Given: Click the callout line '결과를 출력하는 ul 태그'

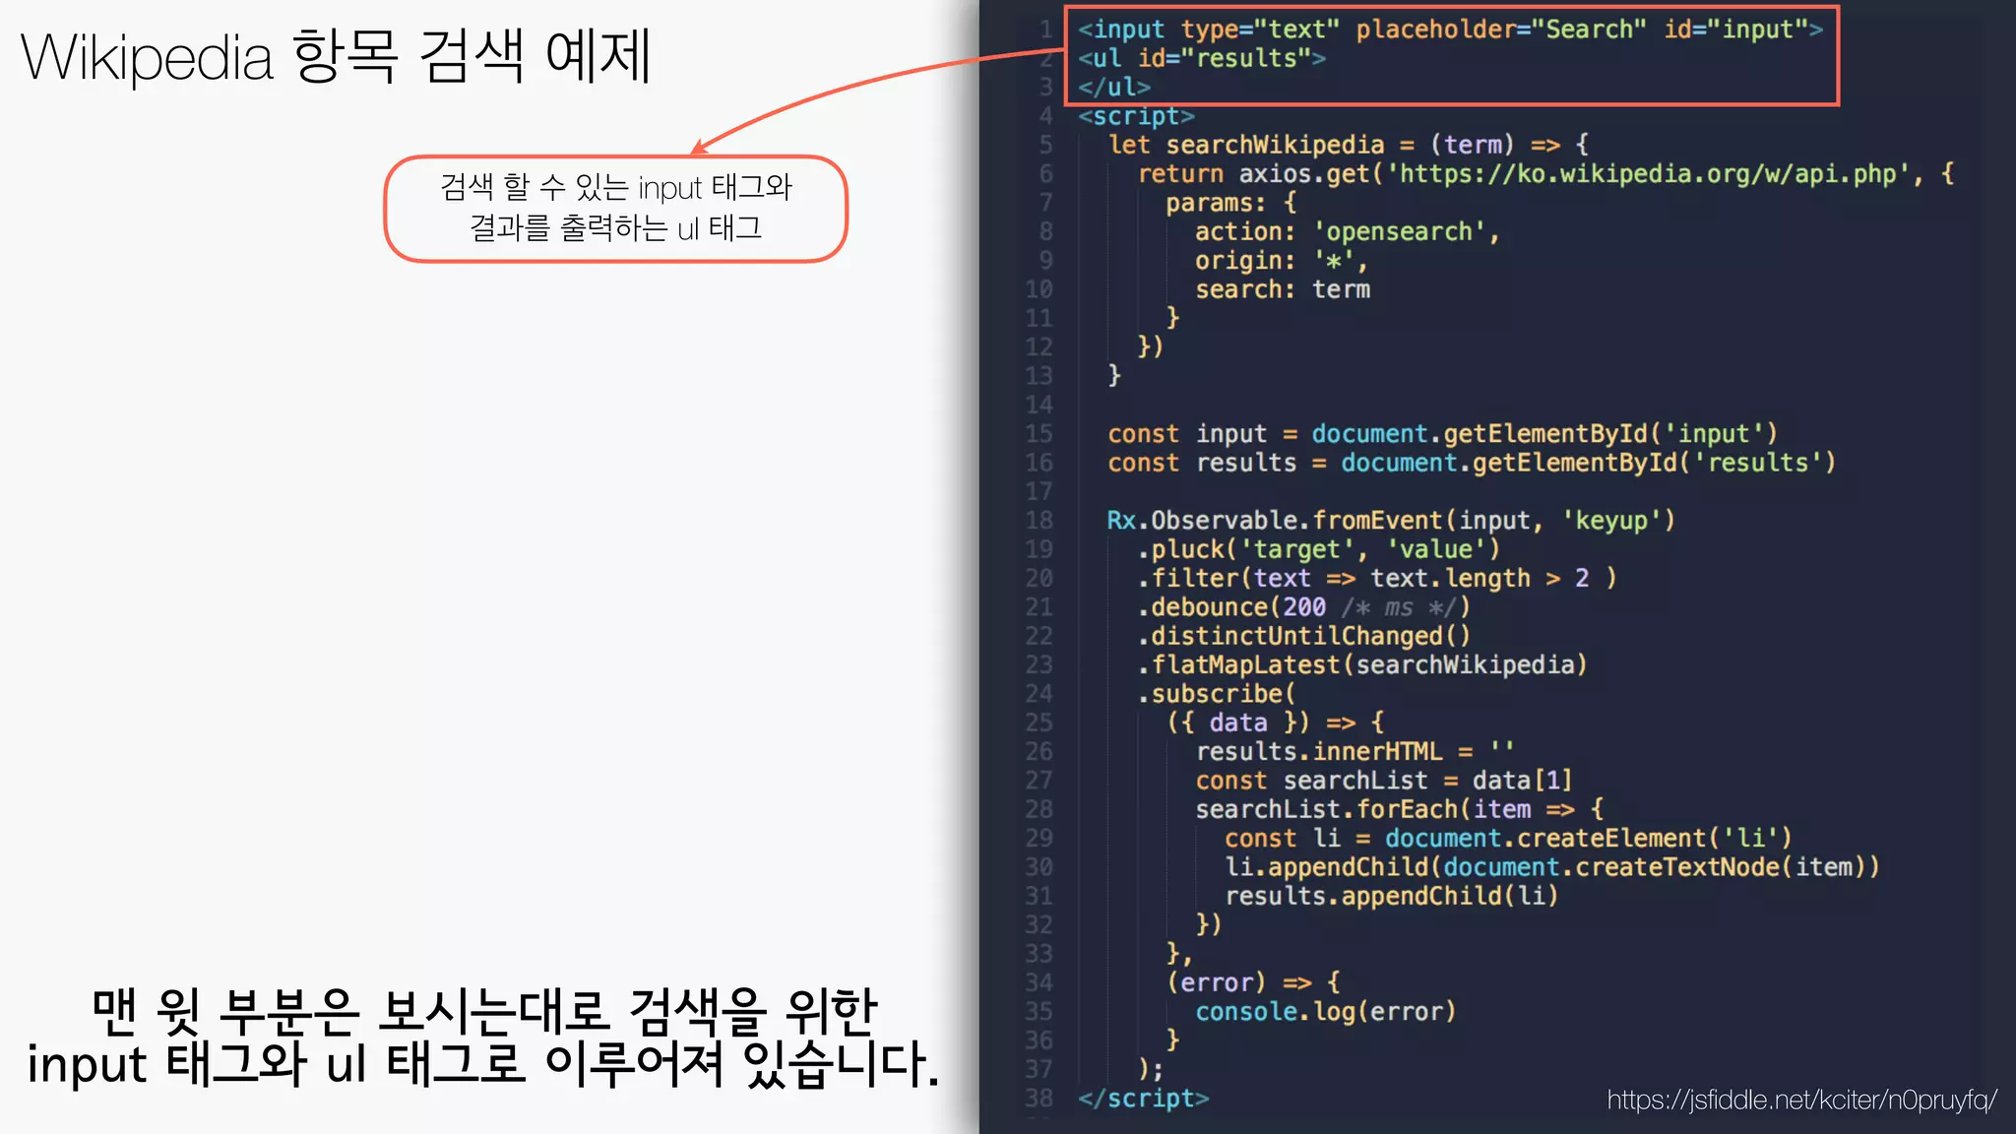Looking at the screenshot, I should tap(616, 228).
